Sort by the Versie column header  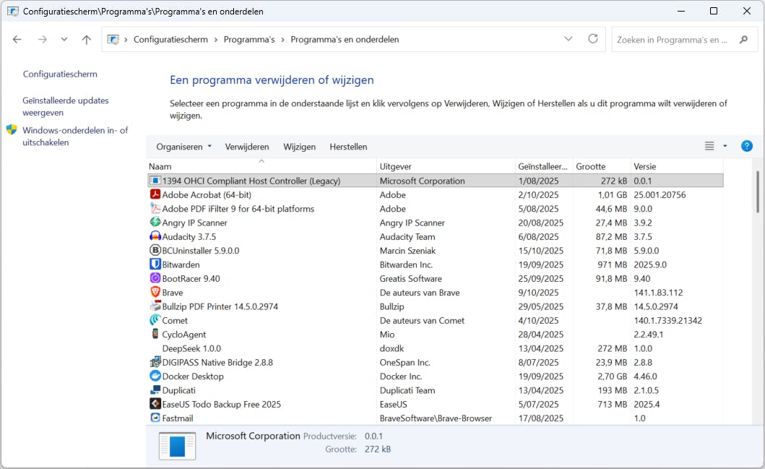coord(678,166)
